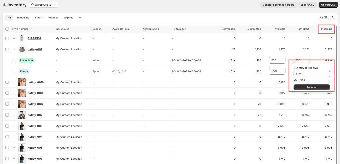Open the Warehouse (3) location dropdown
Image resolution: width=340 pixels, height=164 pixels.
[43, 5]
